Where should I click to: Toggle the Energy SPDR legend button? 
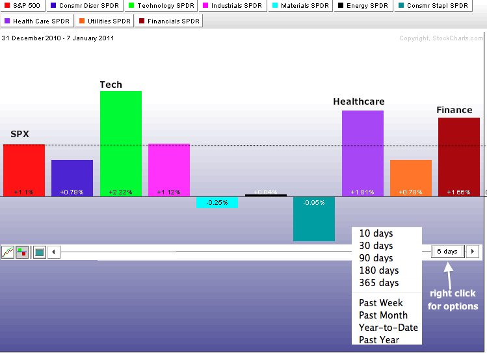click(363, 6)
